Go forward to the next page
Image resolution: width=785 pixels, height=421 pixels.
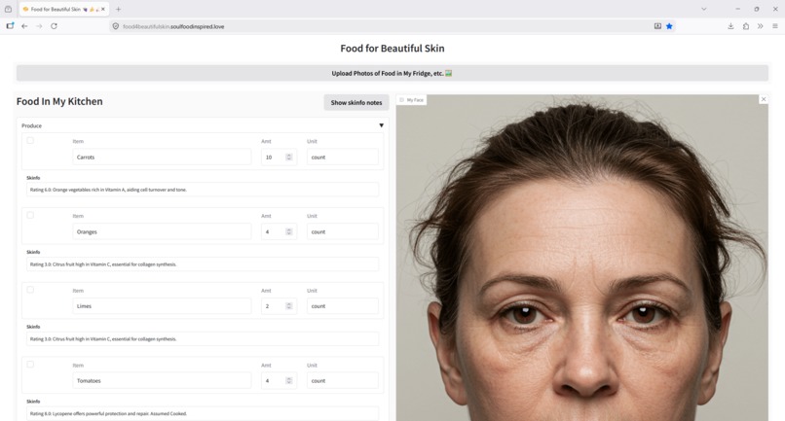tap(39, 26)
